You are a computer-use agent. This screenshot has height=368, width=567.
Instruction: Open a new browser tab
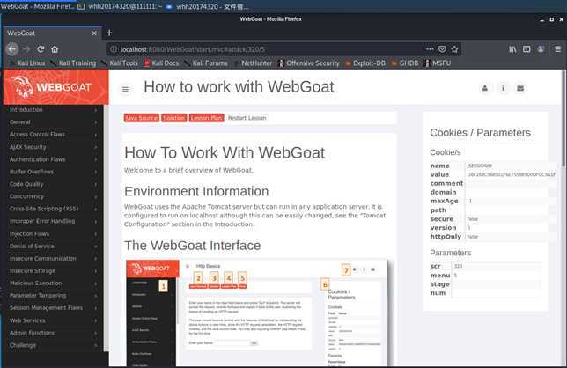coord(109,33)
